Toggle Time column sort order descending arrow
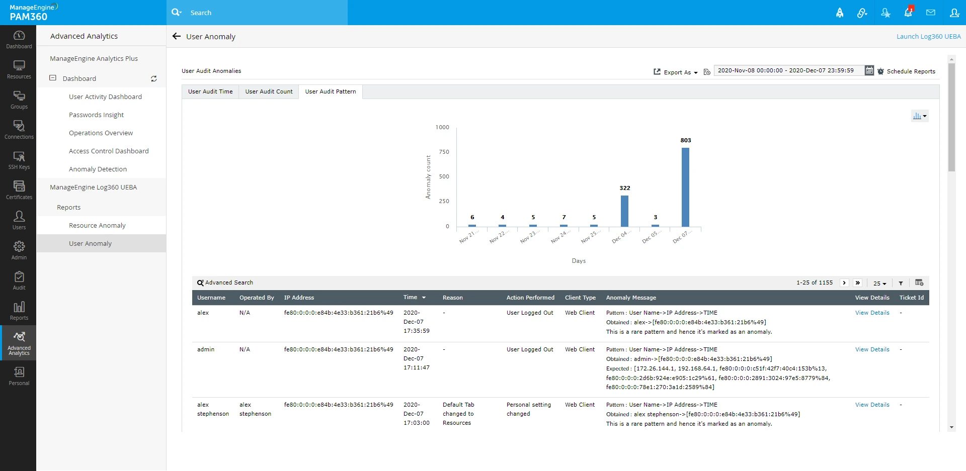 click(424, 298)
